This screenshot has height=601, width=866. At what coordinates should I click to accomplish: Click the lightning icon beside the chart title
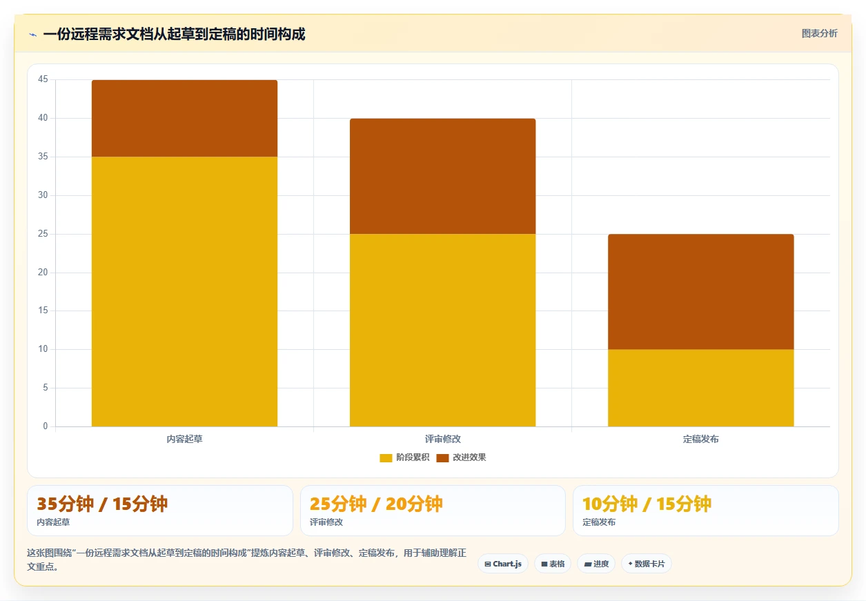33,35
